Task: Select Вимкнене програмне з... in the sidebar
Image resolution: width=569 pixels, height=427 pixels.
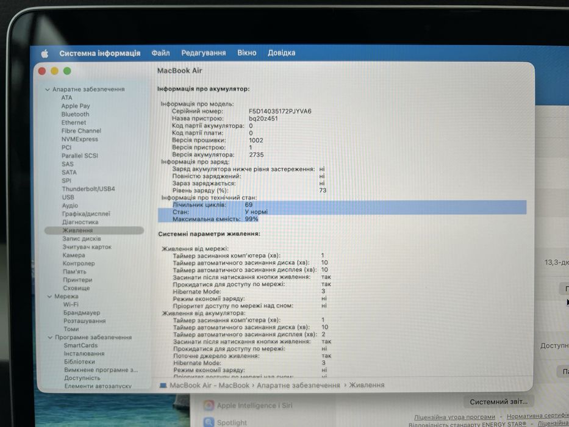Action: tap(101, 370)
